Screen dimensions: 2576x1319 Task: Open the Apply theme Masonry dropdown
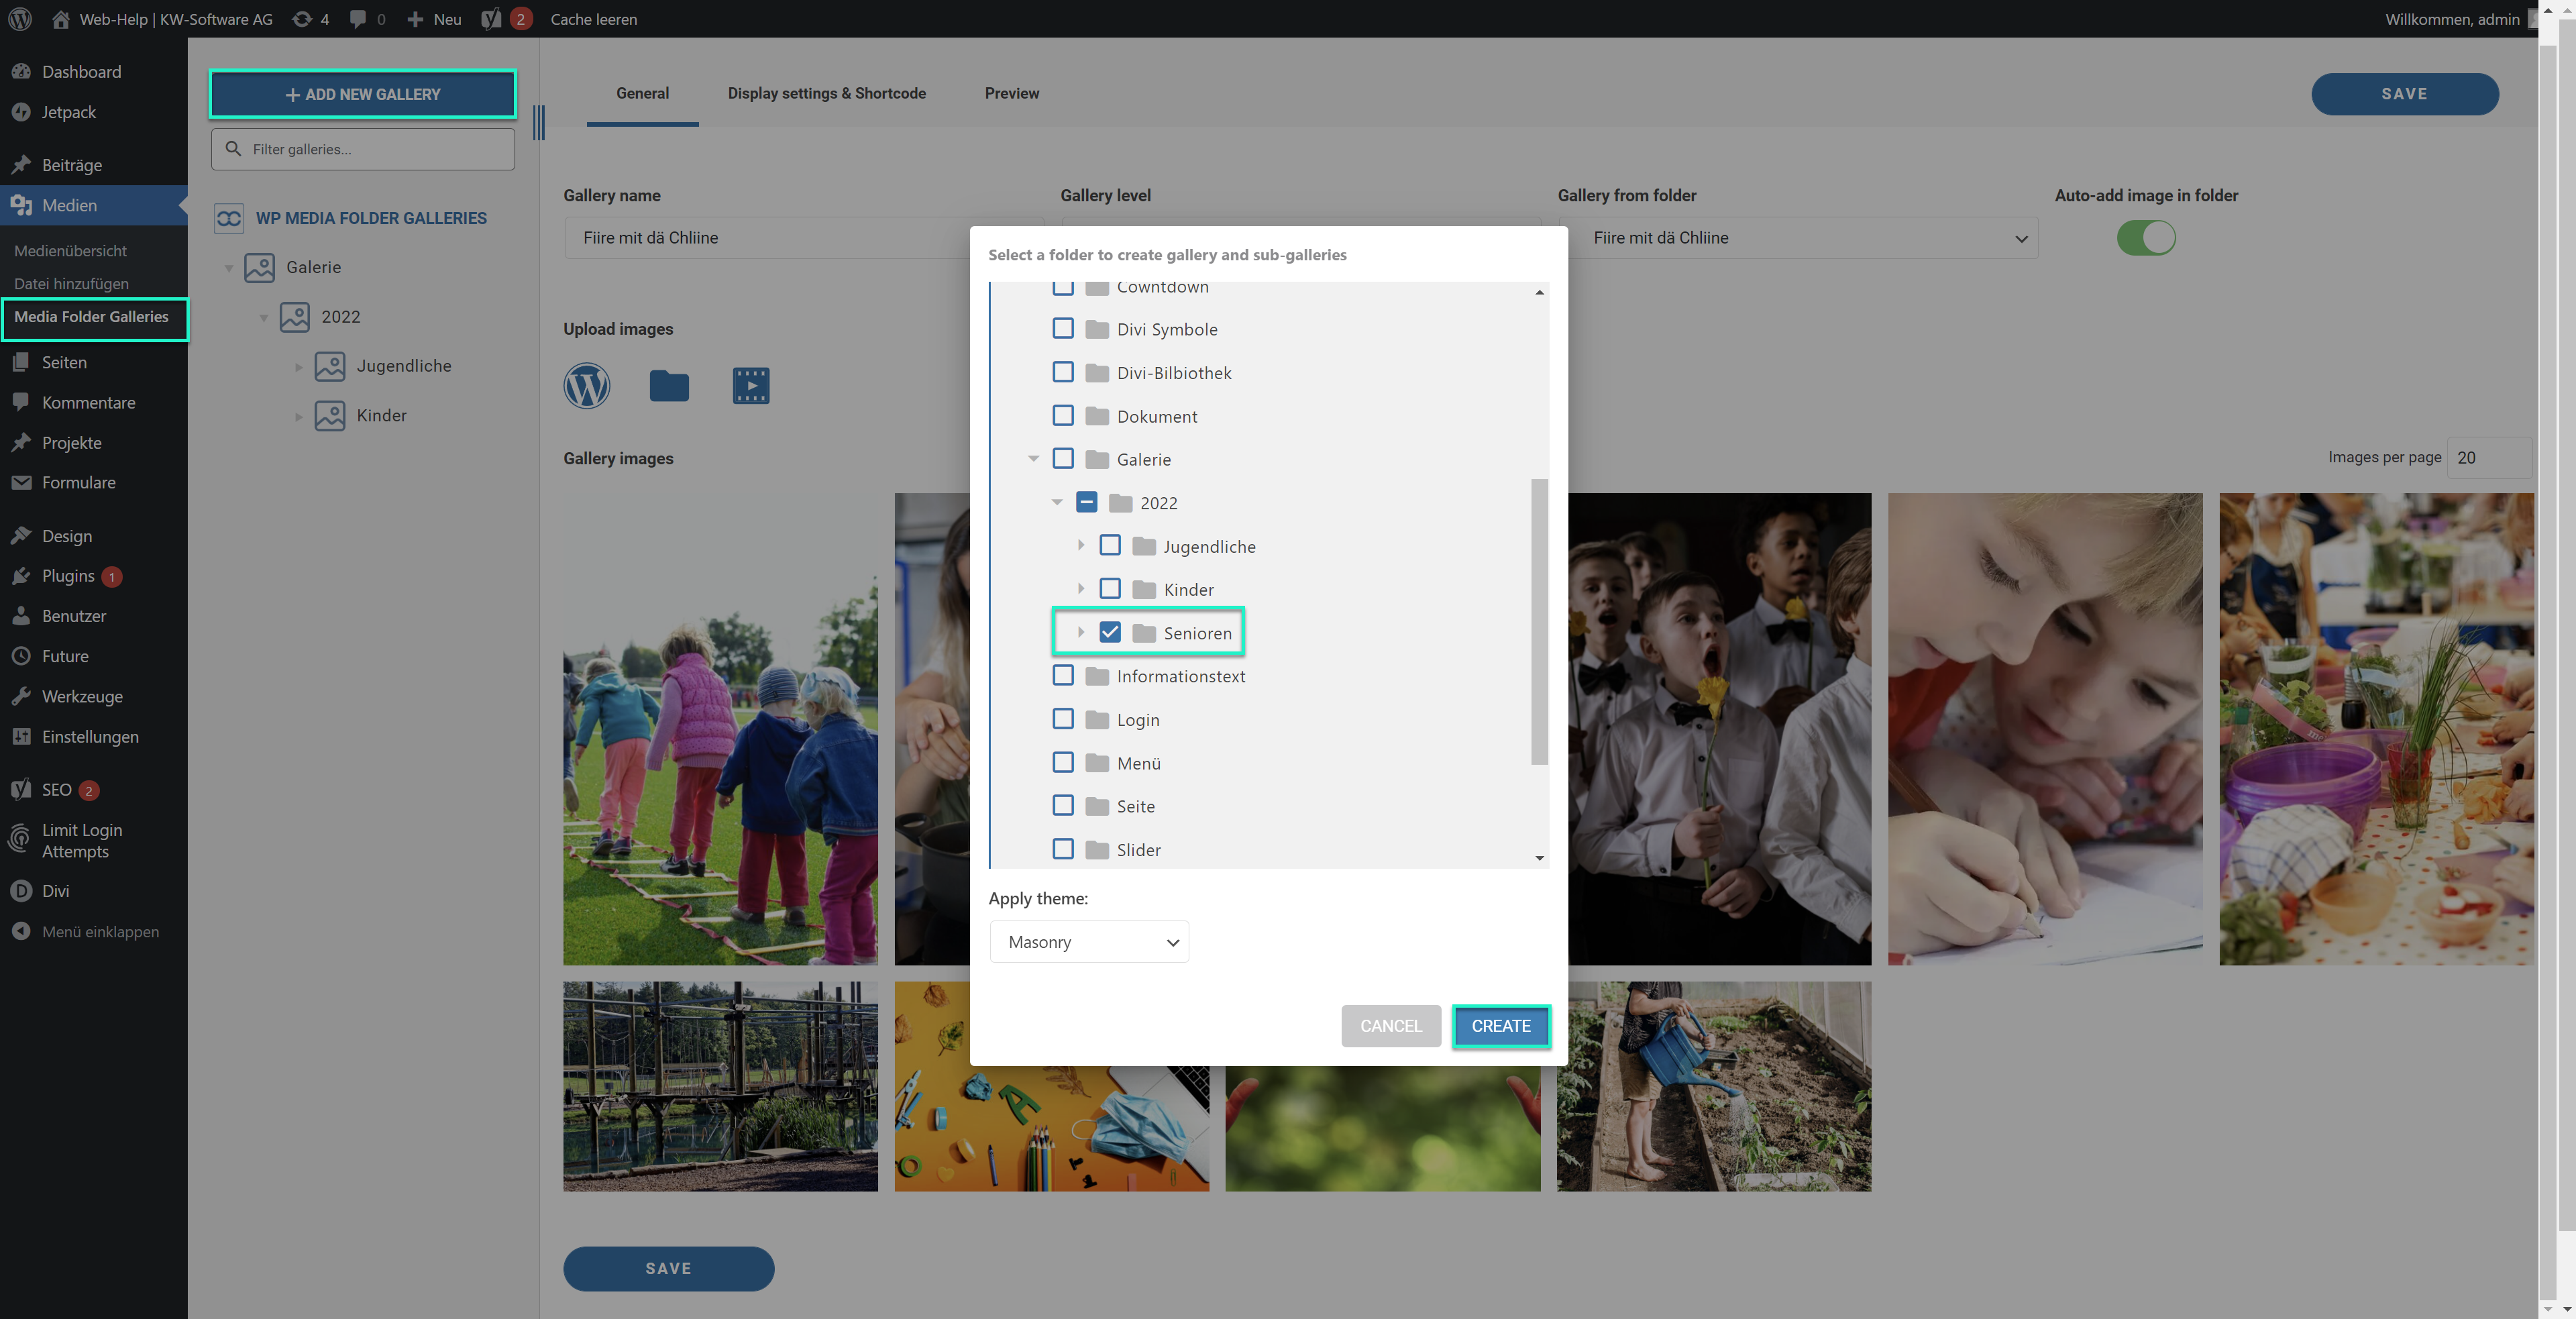(x=1089, y=942)
